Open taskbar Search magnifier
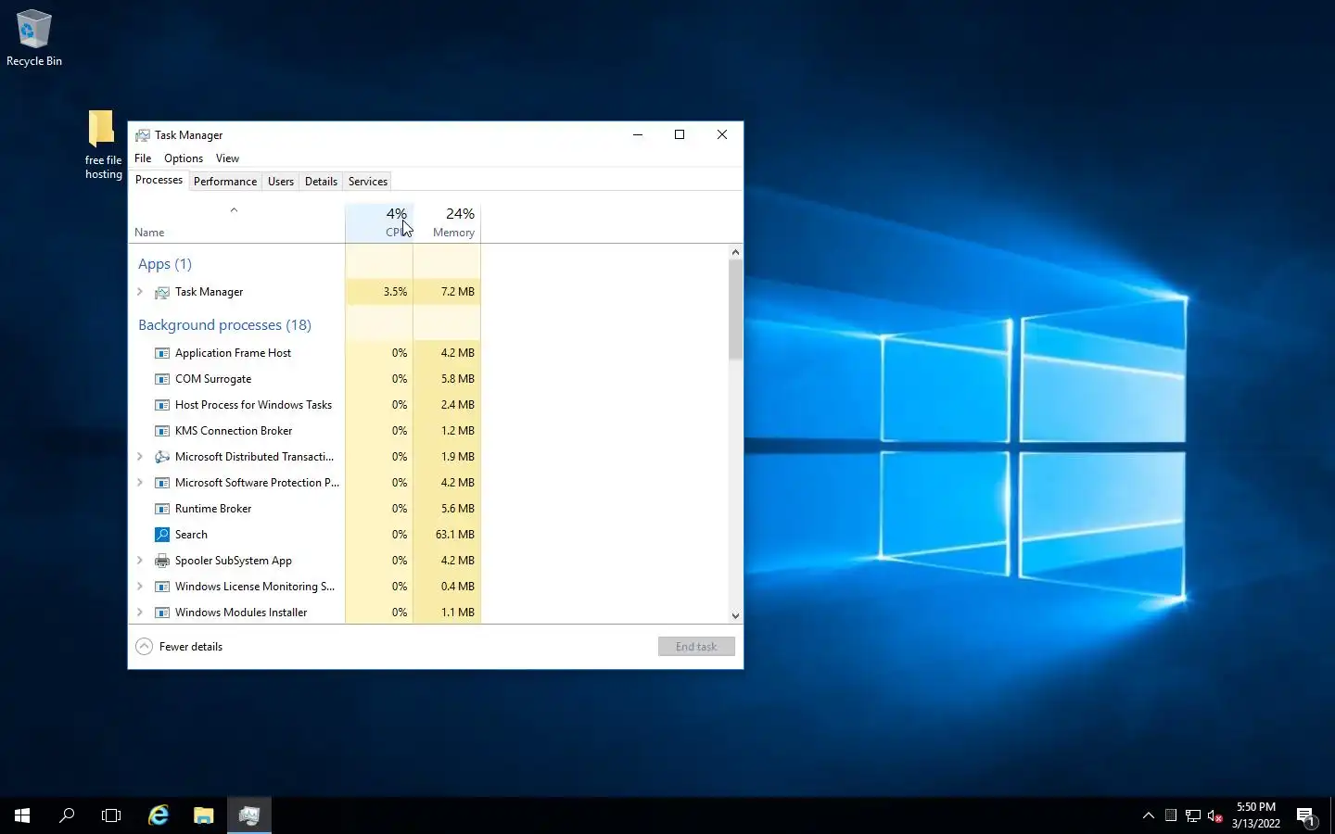Viewport: 1335px width, 834px height. tap(67, 815)
